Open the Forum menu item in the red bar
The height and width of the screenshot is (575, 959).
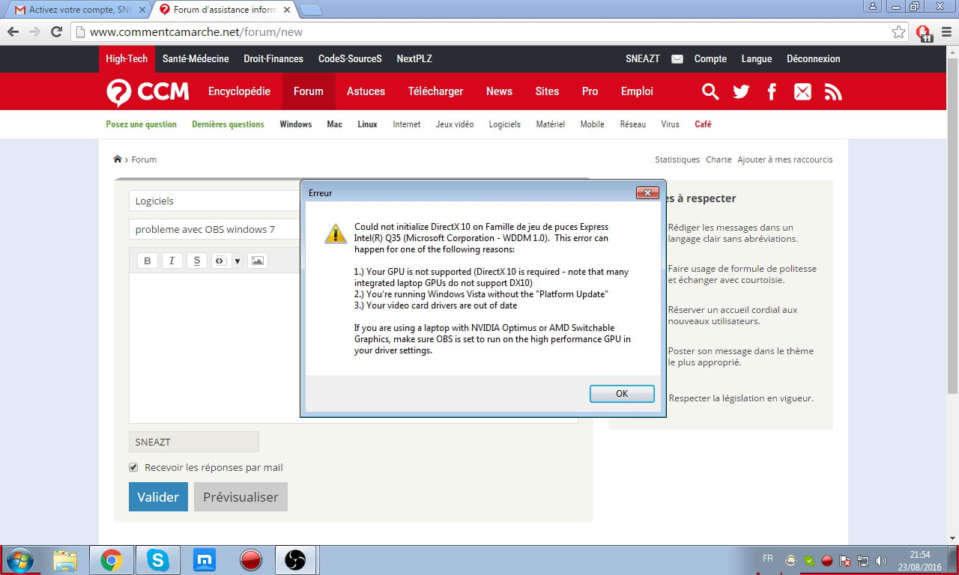[x=309, y=91]
